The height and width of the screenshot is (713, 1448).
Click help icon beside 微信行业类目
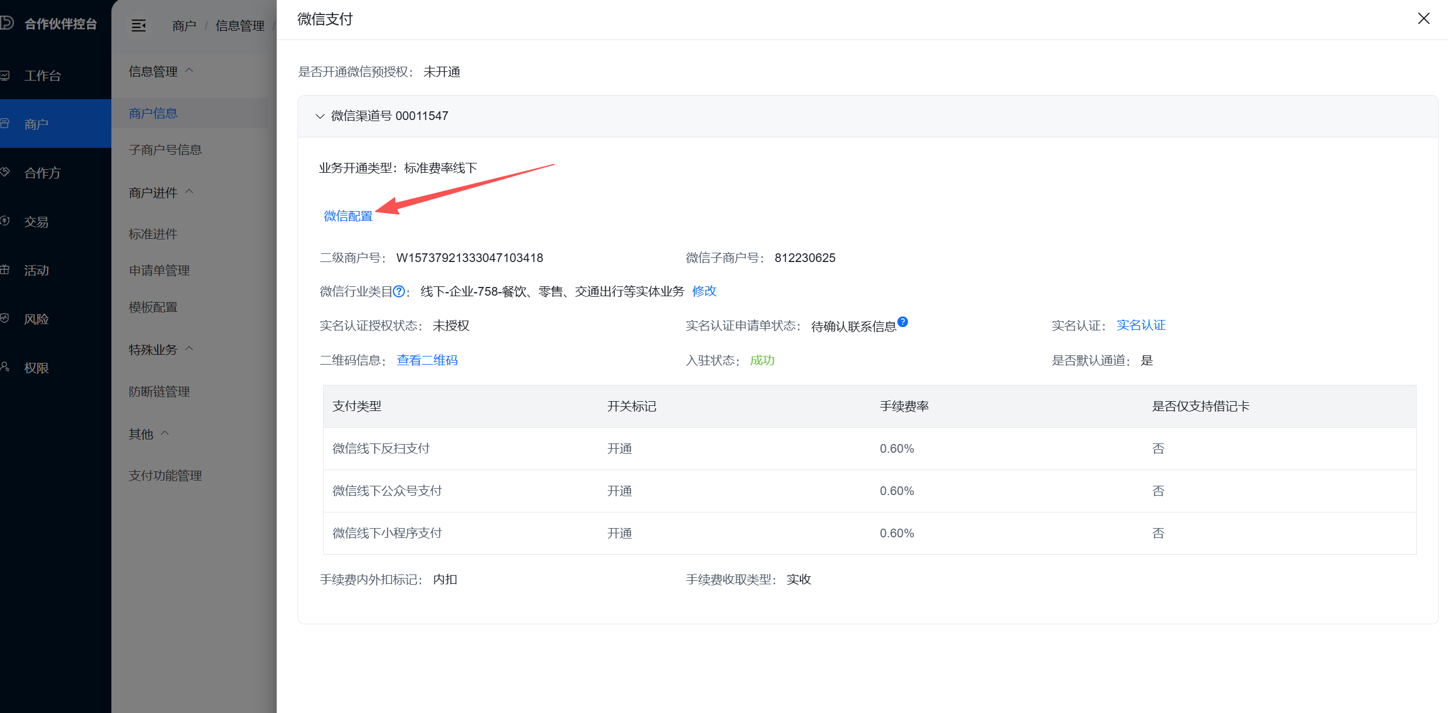[399, 292]
